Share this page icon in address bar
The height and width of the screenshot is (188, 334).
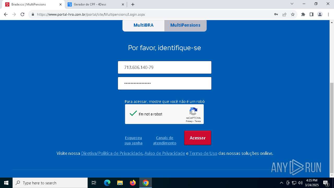pos(284,14)
